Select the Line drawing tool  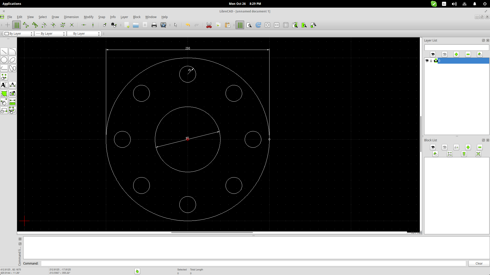coord(4,52)
